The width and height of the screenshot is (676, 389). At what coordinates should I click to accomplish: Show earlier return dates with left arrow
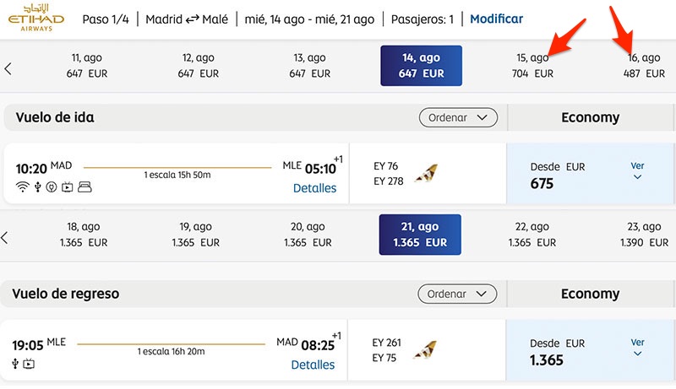coord(5,237)
